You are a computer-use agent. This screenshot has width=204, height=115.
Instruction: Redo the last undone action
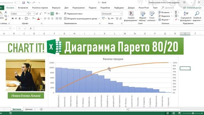point(34,3)
